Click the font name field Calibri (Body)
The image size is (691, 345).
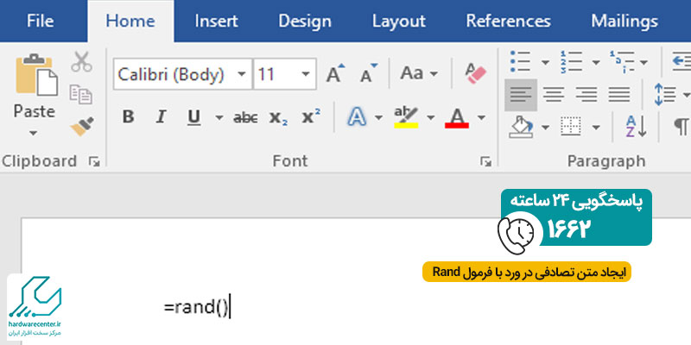(183, 74)
